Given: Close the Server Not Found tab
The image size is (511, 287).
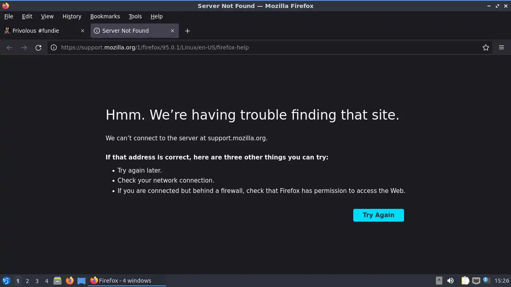Looking at the screenshot, I should click(172, 31).
